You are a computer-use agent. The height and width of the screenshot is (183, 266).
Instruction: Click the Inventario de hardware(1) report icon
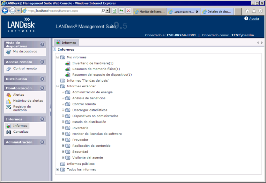[x=68, y=64]
